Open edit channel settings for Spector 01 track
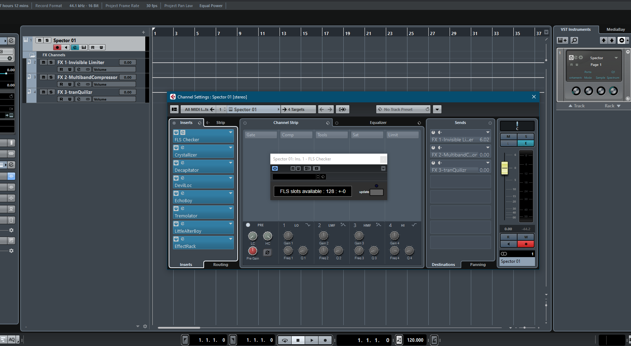The height and width of the screenshot is (346, 631). [75, 47]
